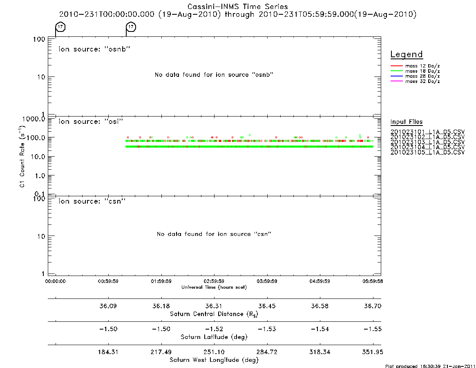476x368 pixels.
Task: Click the 36.31 Saturn distance value
Action: tap(214, 306)
